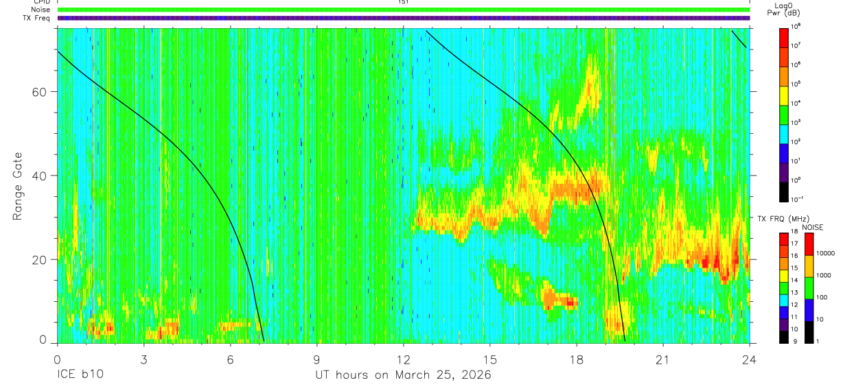Click the 'UT hours on March 25, 2026' title
This screenshot has width=843, height=389.
click(x=403, y=376)
